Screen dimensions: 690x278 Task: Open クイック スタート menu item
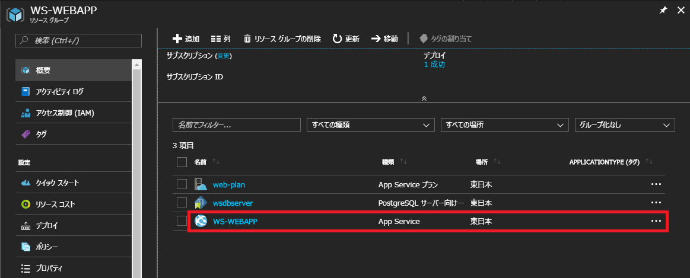click(x=74, y=183)
